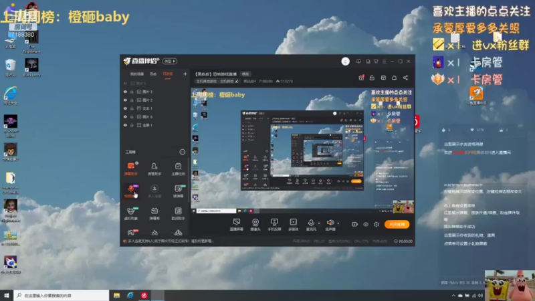
Task: Select The Nightmare desktop icon
Action: [x=31, y=43]
